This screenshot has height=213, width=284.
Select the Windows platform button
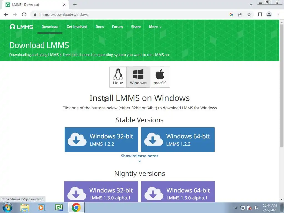click(138, 77)
